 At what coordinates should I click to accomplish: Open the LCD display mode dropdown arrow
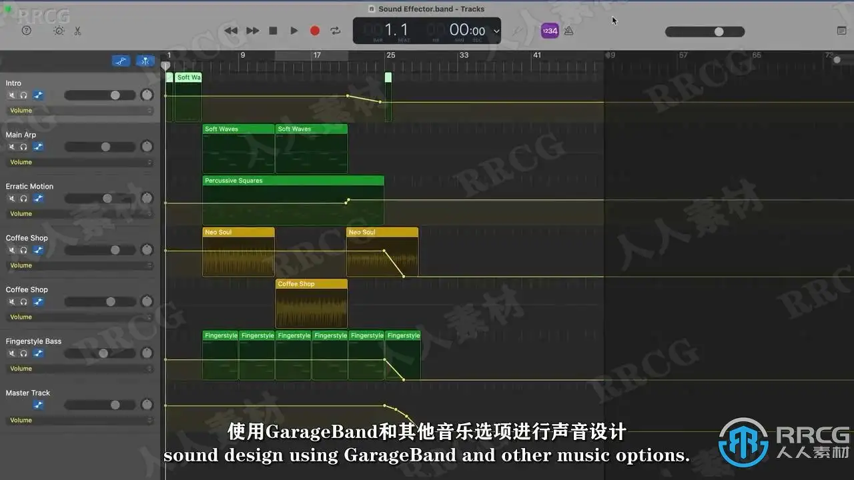click(496, 31)
